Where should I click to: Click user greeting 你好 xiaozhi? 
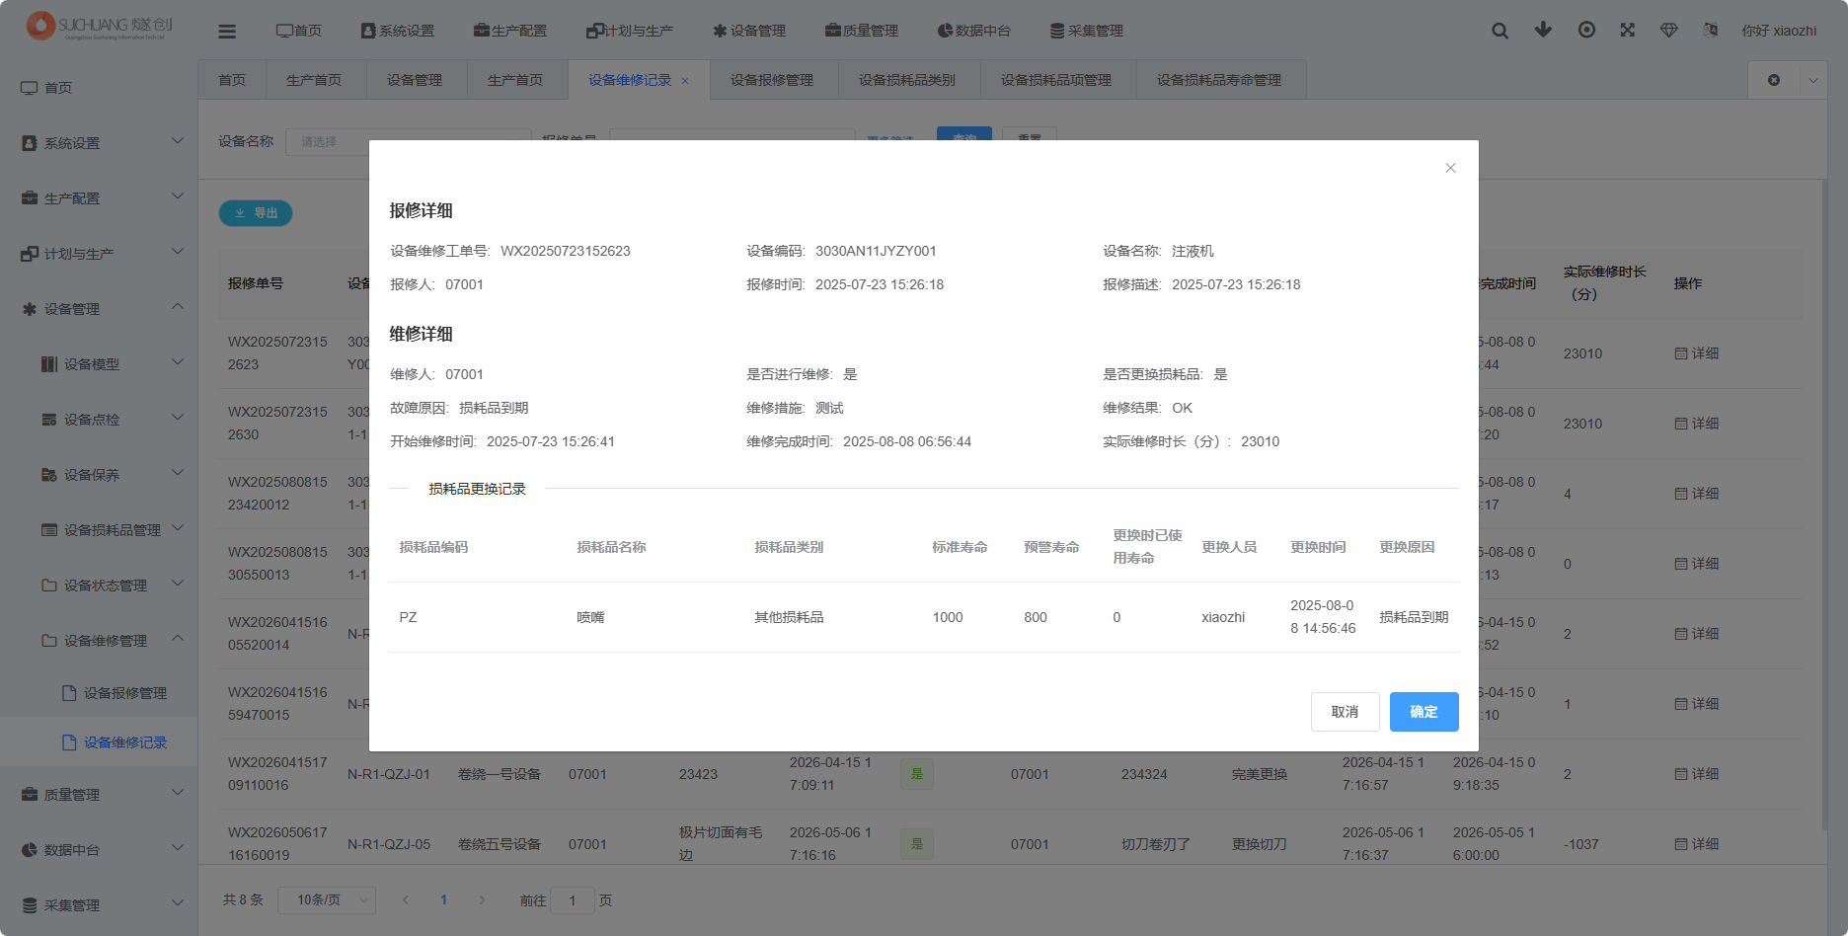(x=1779, y=31)
